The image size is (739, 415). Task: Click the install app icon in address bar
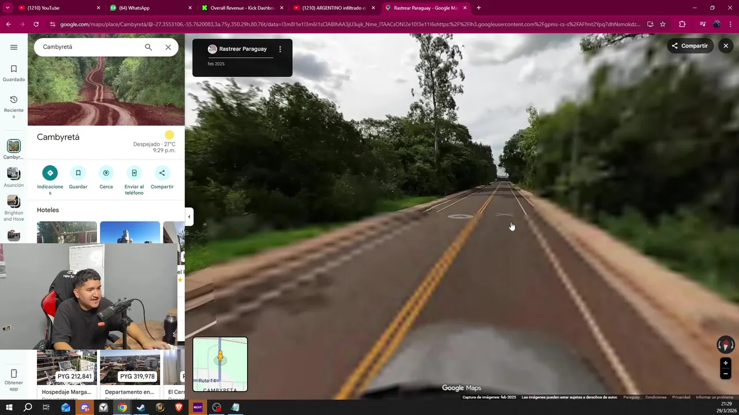pyautogui.click(x=650, y=24)
